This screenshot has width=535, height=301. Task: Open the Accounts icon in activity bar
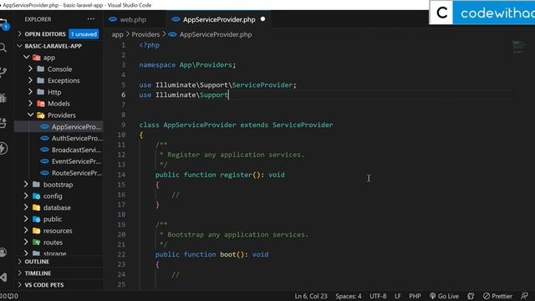coord(3,253)
